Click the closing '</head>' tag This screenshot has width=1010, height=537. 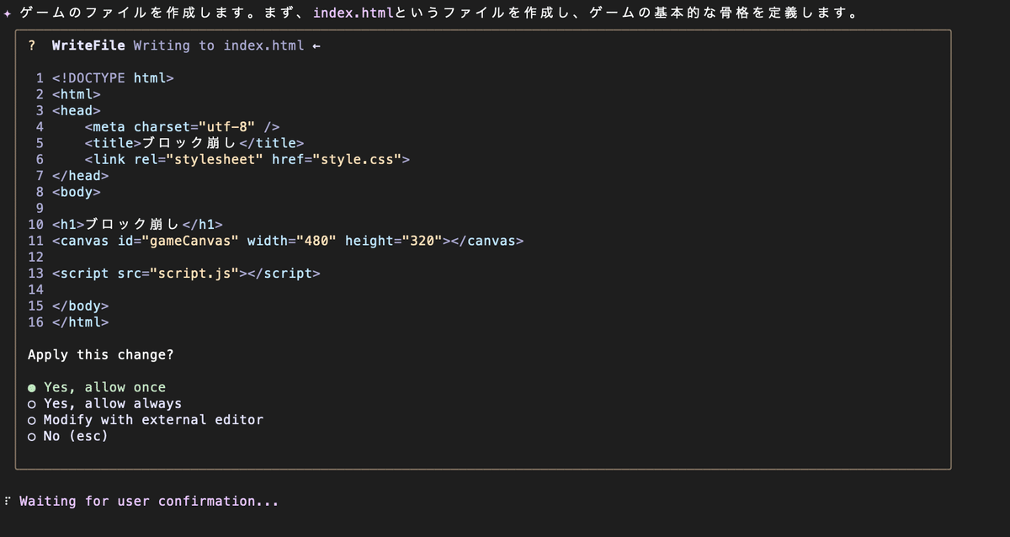pos(81,176)
